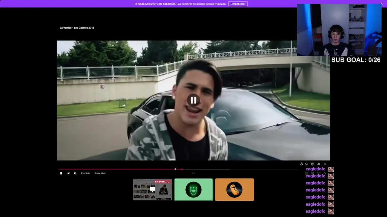Screen dimensions: 387x217
Task: Click the streamer webcam overlay
Action: click(x=339, y=30)
